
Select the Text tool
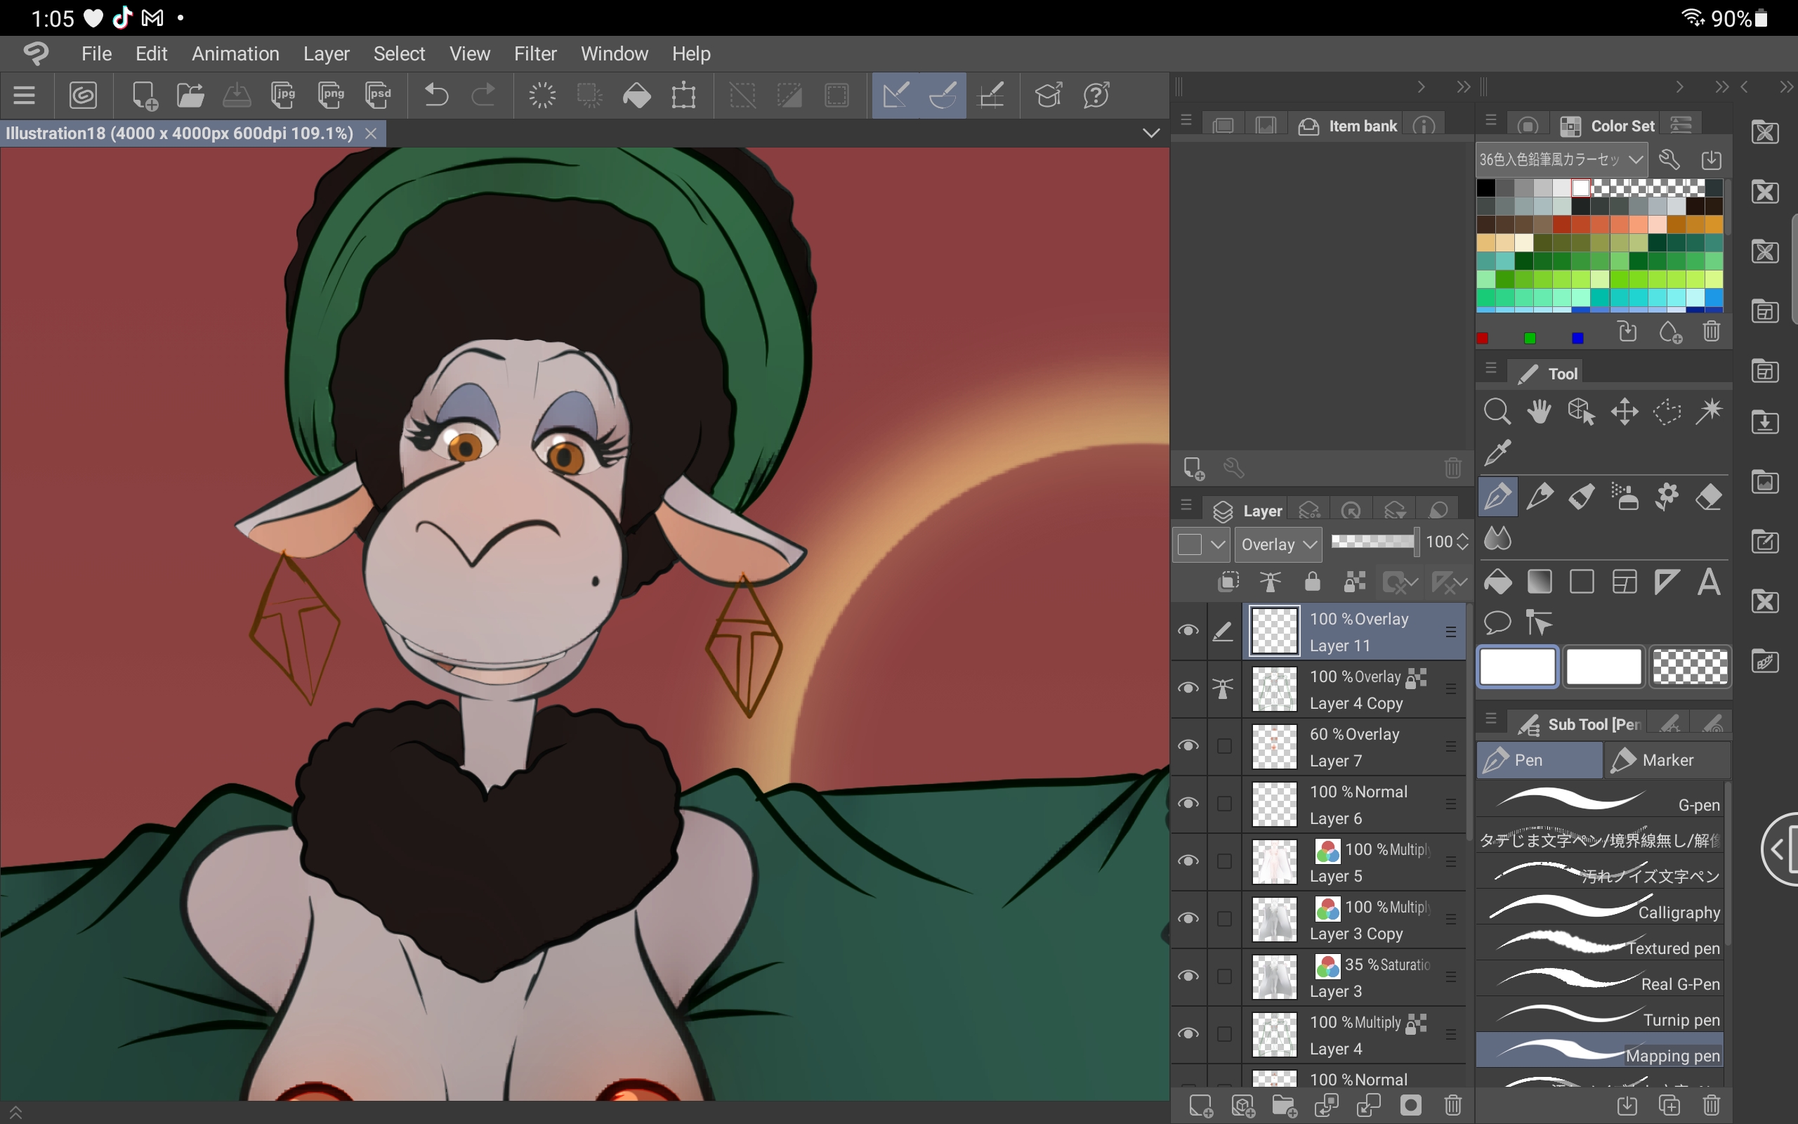pos(1709,582)
